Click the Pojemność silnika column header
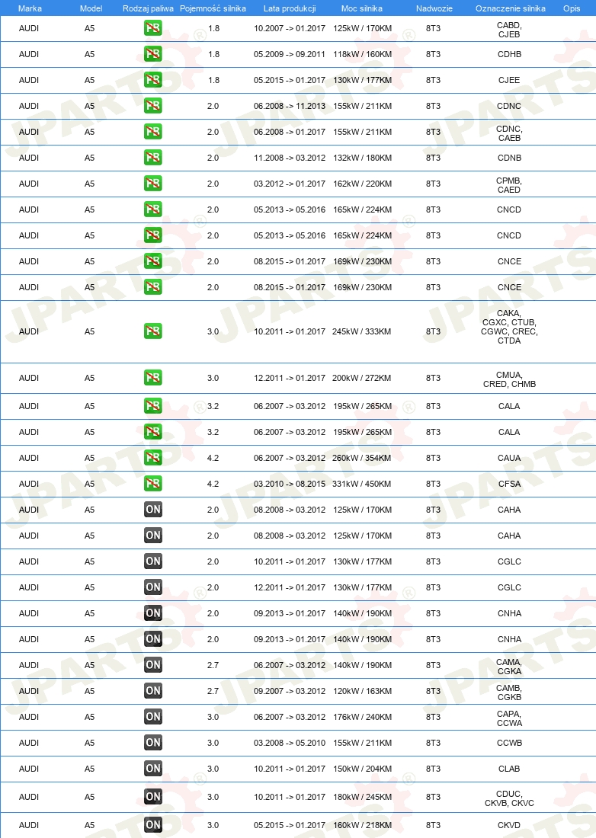This screenshot has height=838, width=596. 213,8
